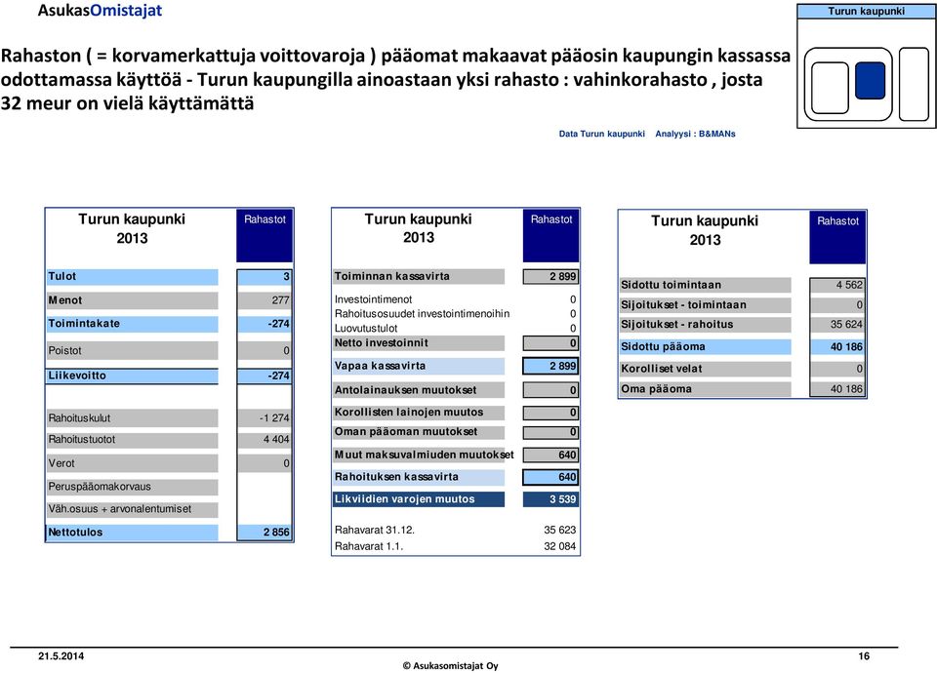Viewport: 937px width, 673px height.
Task: Select 'Rahoitusosuudet investointimenoihin' label
Action: (422, 314)
